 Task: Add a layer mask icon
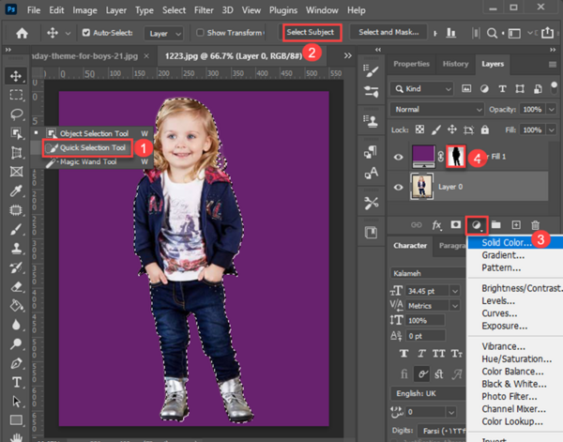(456, 225)
